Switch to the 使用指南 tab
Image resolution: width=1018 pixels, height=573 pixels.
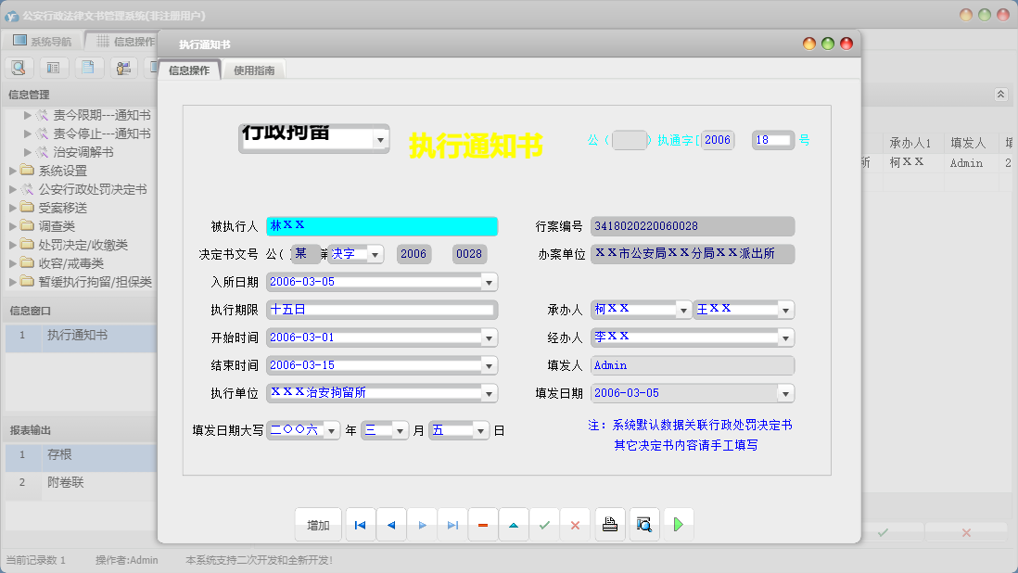(253, 69)
